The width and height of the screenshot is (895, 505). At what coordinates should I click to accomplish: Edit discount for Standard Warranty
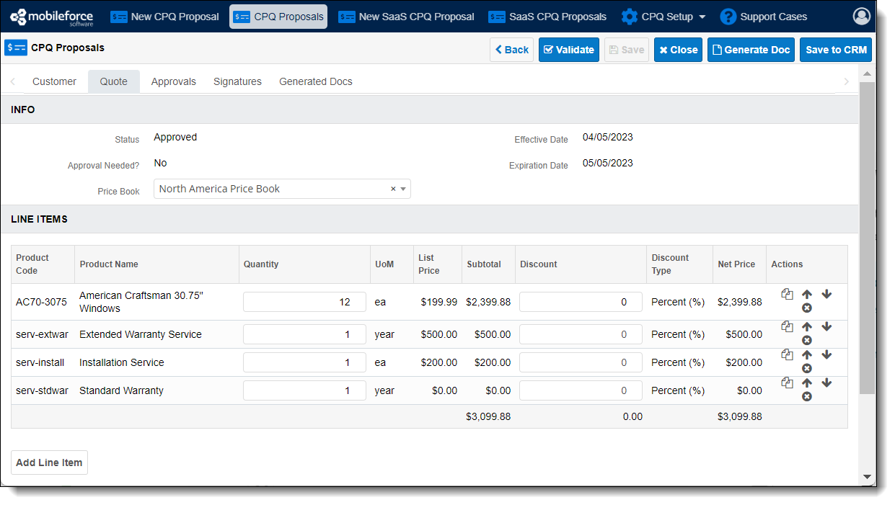(x=581, y=390)
